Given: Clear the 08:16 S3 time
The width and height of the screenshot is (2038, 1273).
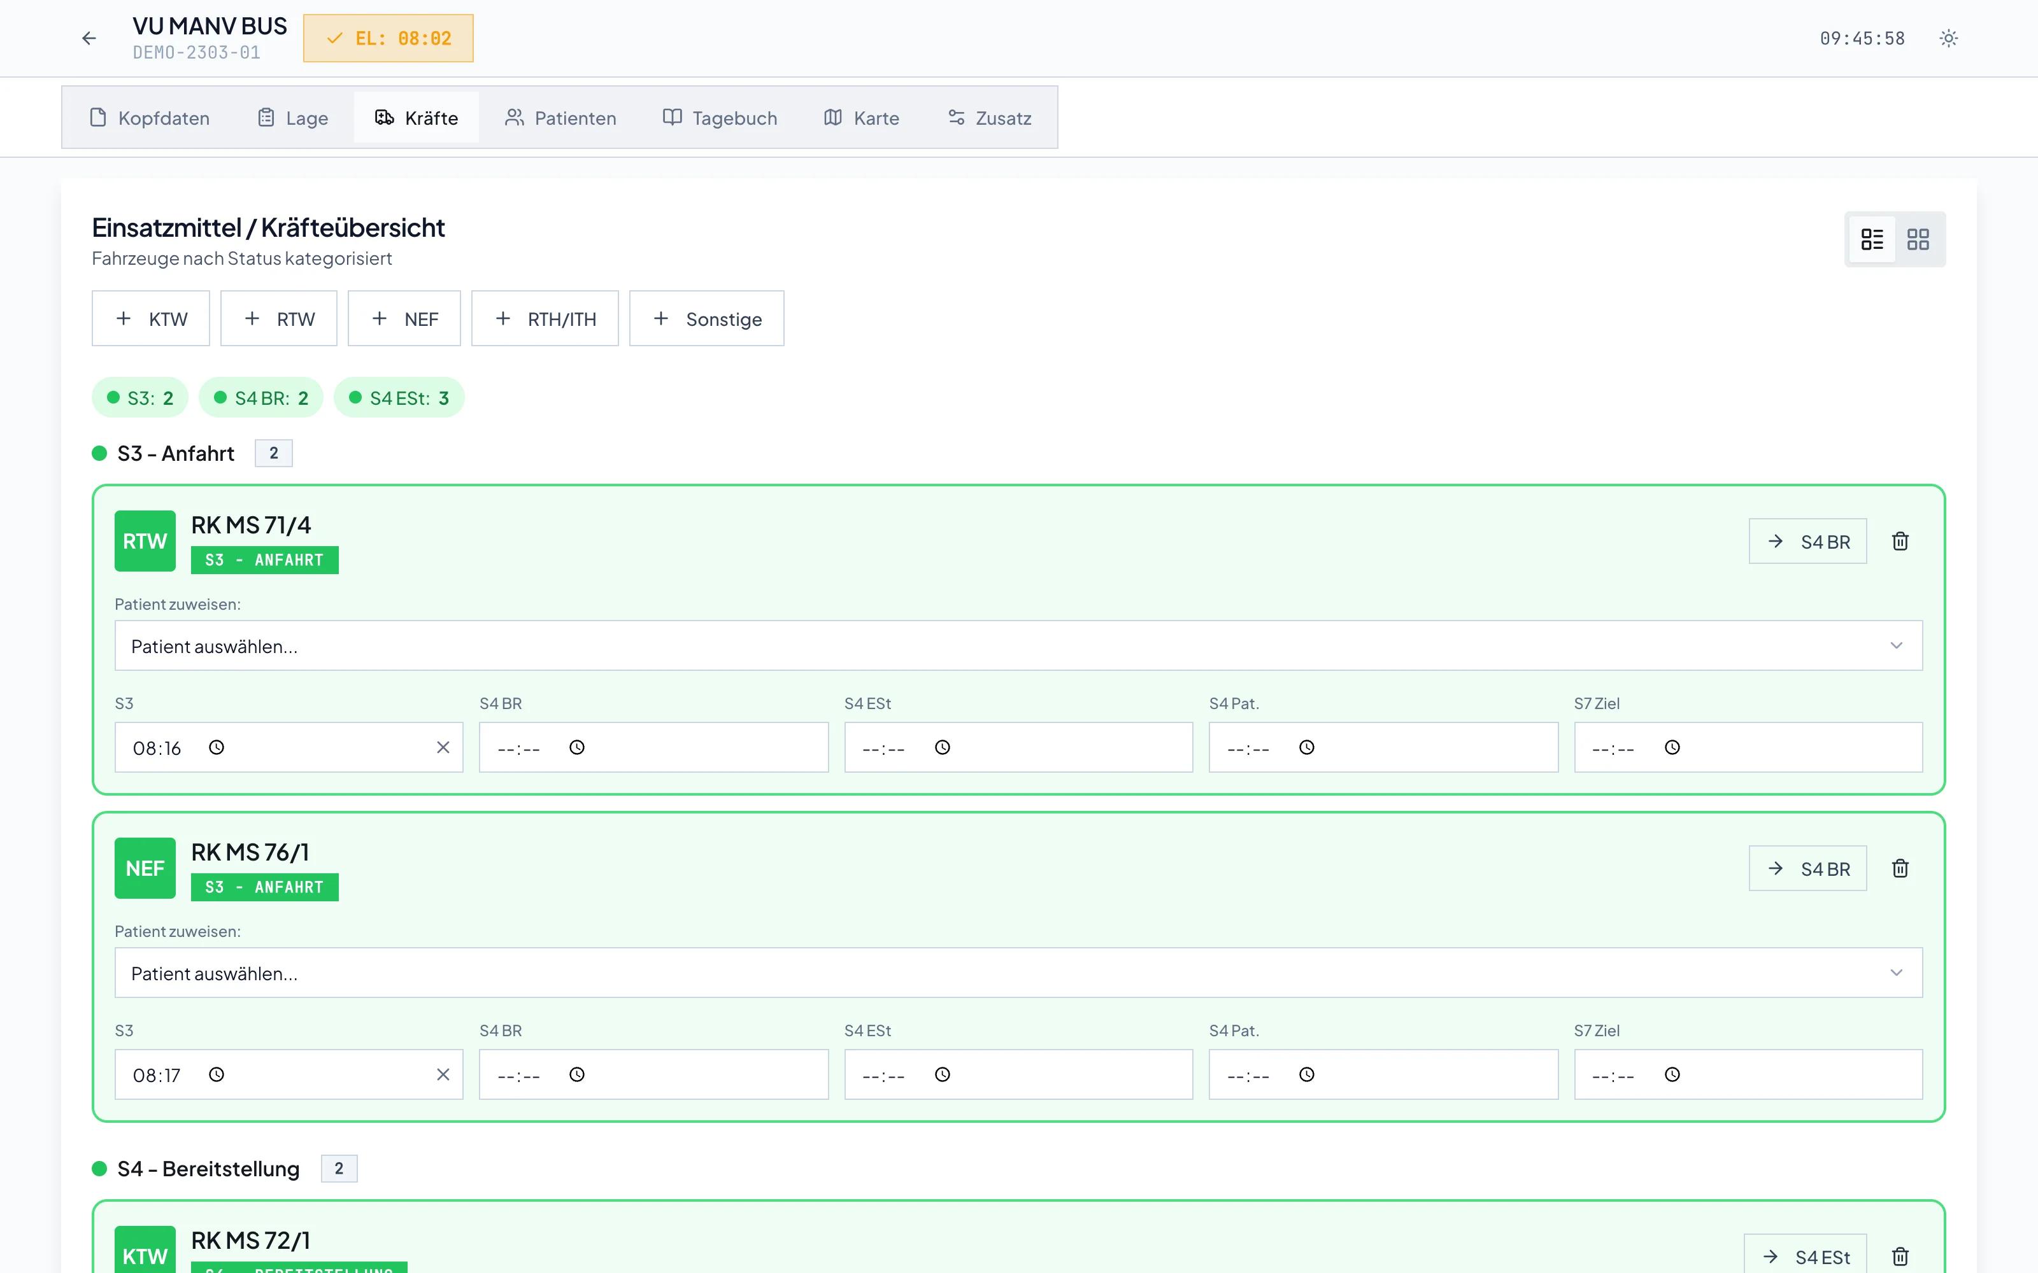Looking at the screenshot, I should pos(443,748).
